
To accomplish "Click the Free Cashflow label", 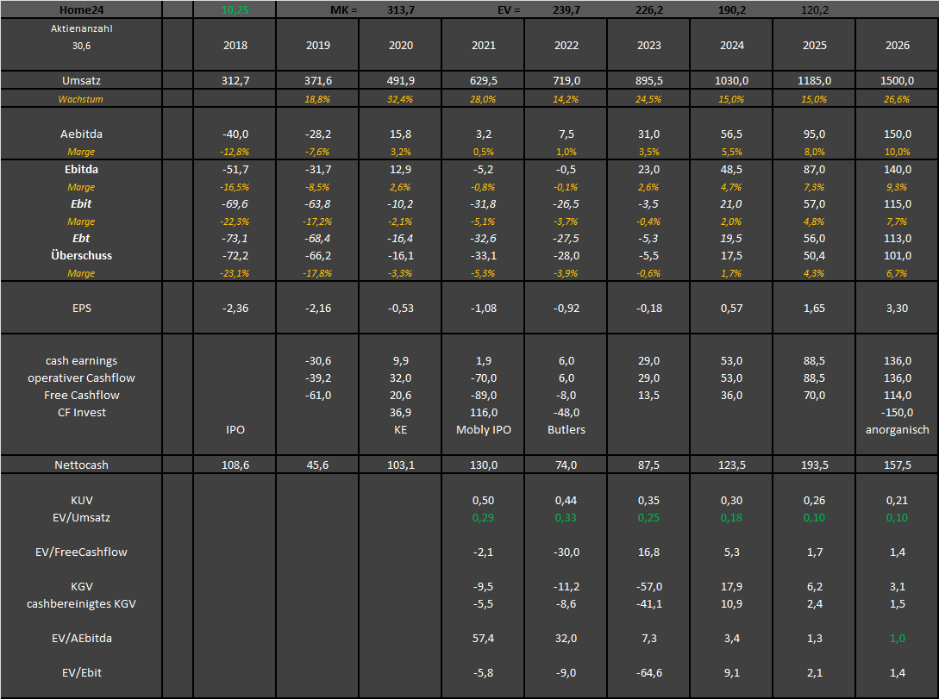I will (81, 396).
